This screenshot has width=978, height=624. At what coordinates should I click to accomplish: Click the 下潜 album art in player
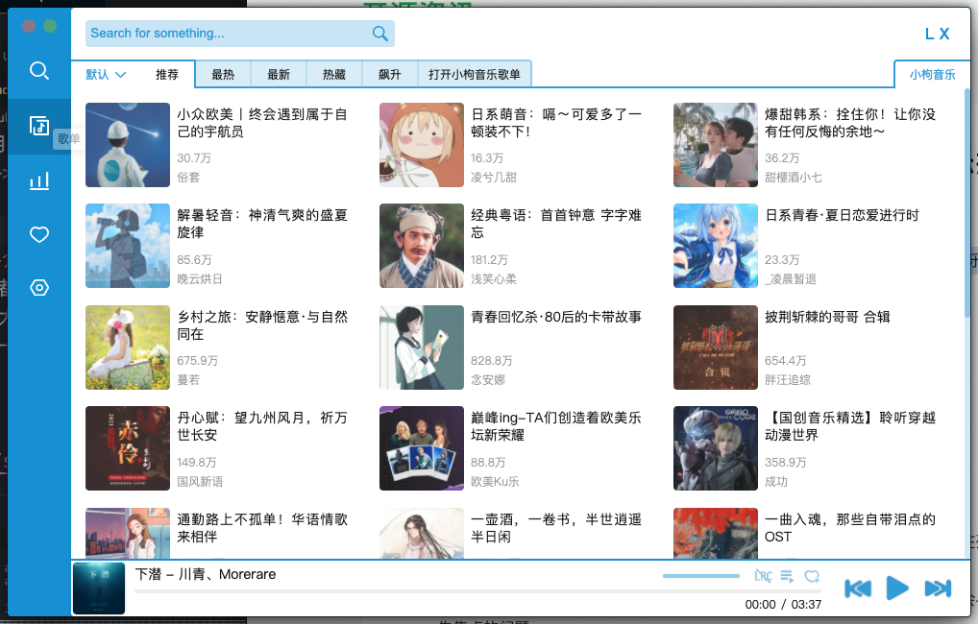pyautogui.click(x=99, y=588)
